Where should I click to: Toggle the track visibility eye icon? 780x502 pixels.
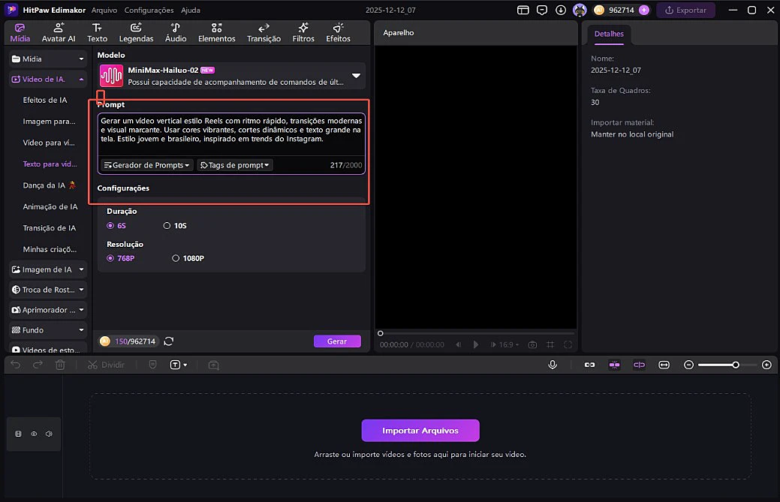34,434
